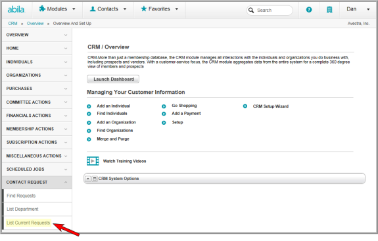The width and height of the screenshot is (378, 241).
Task: Click the CRM System Options bar title
Action: pyautogui.click(x=118, y=179)
